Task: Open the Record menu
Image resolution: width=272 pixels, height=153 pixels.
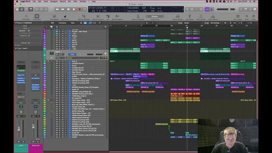Action: pos(62,1)
